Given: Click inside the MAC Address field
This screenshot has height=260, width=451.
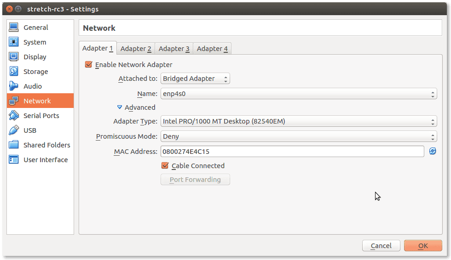Looking at the screenshot, I should tap(292, 151).
